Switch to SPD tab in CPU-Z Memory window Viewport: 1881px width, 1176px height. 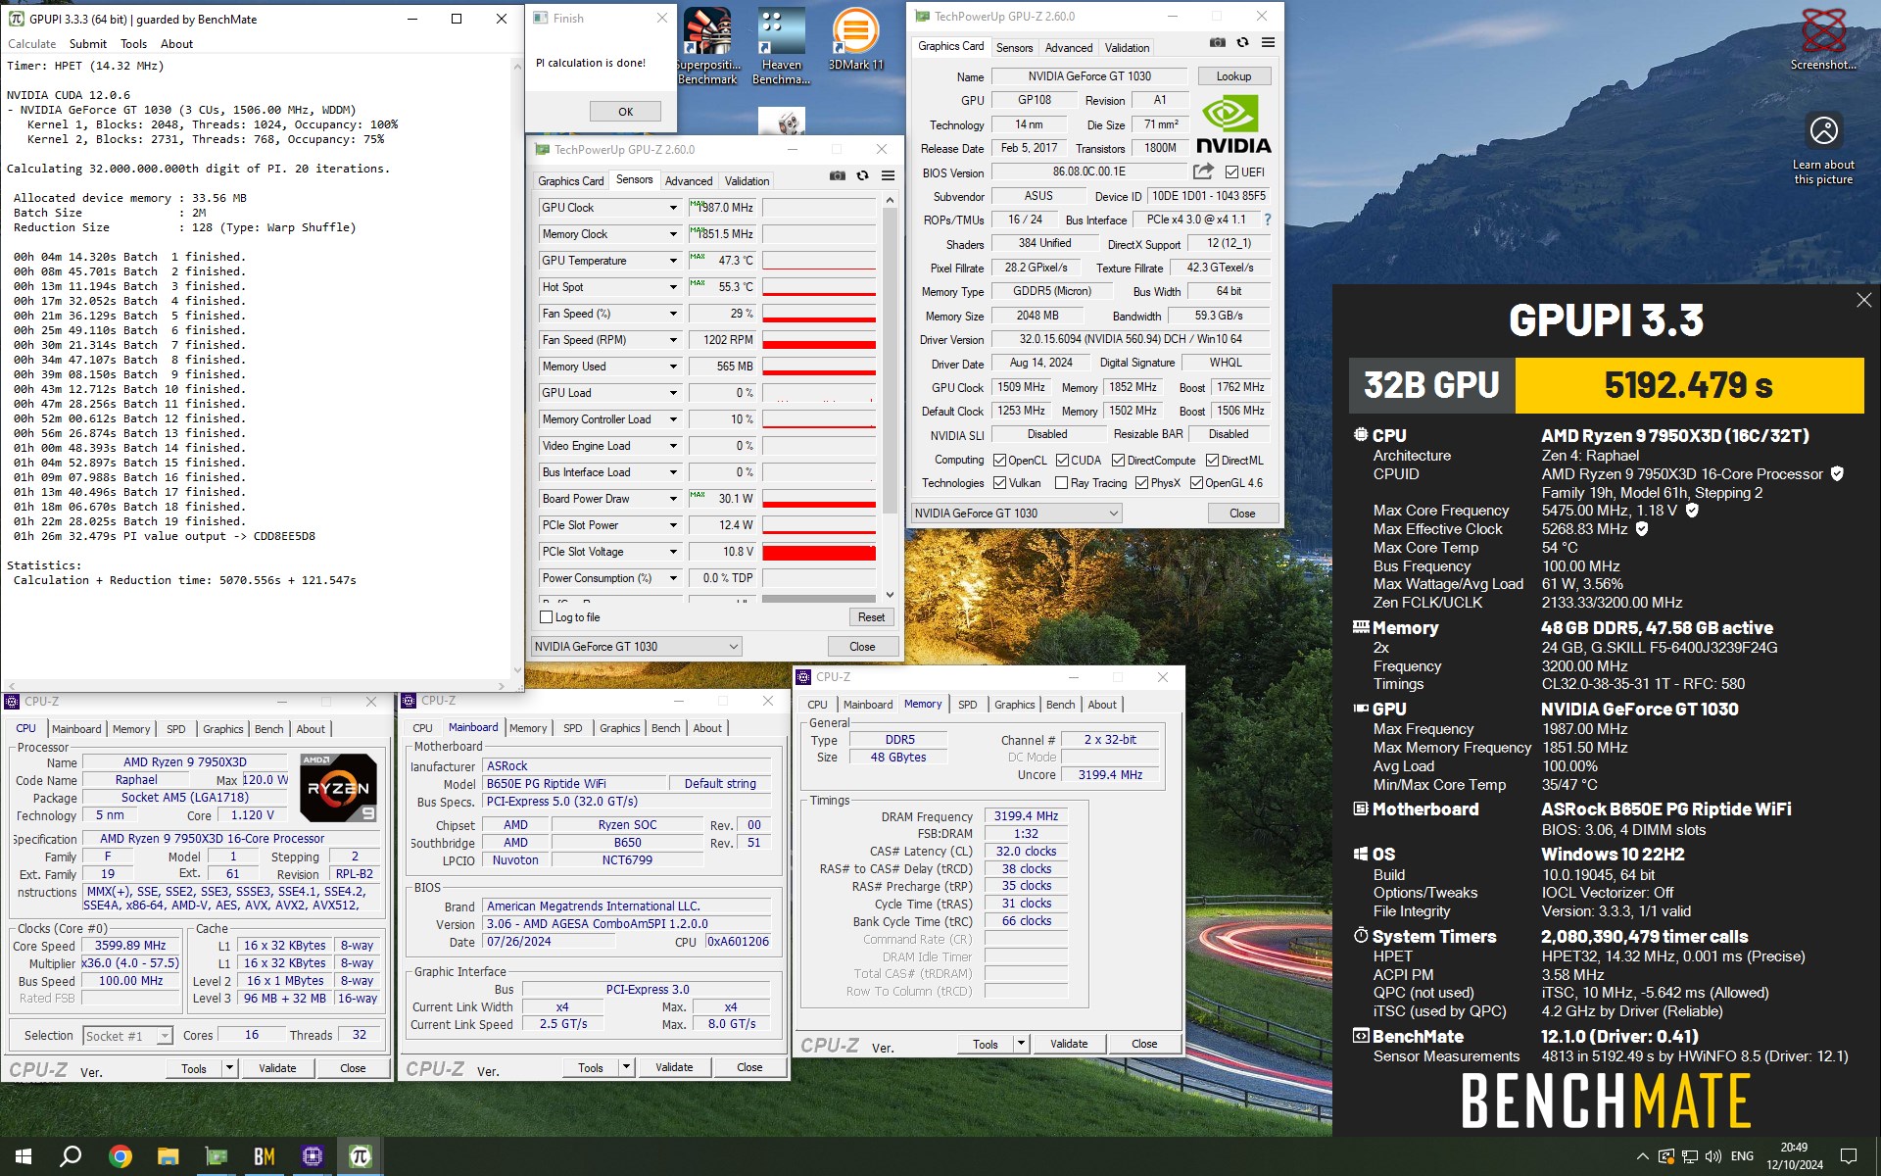968,705
